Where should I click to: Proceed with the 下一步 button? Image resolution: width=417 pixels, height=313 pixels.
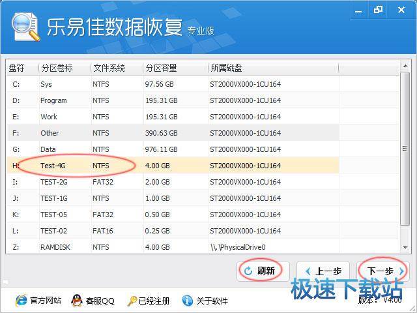(383, 271)
